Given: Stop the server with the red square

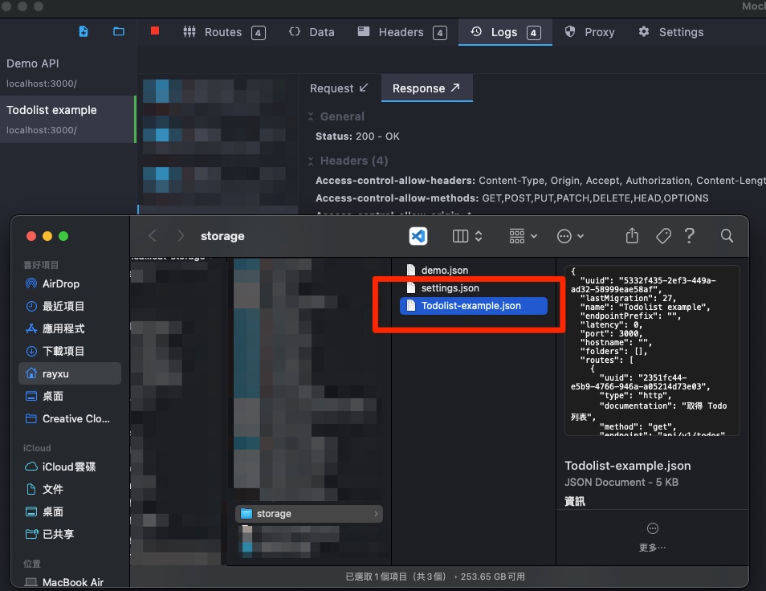Looking at the screenshot, I should pos(155,31).
